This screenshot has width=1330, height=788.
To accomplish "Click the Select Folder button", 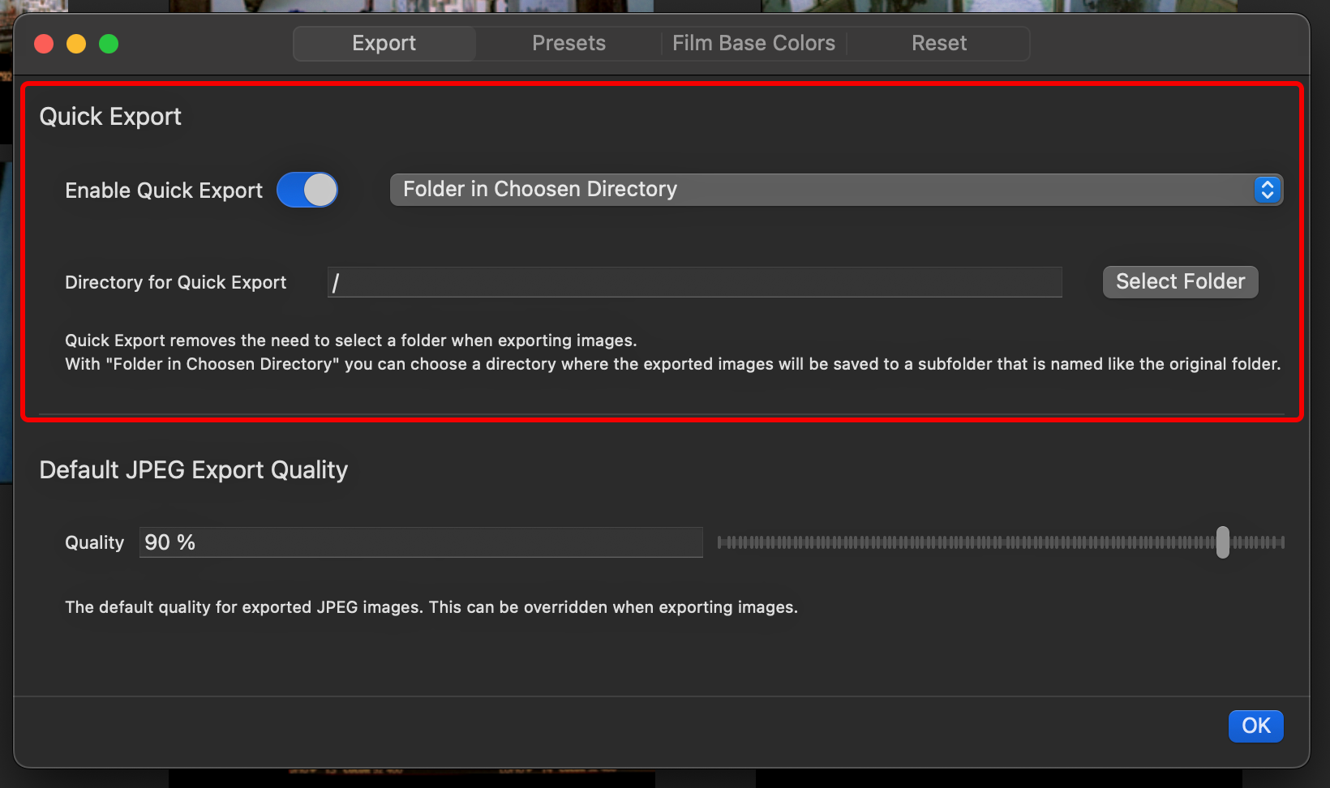I will click(1180, 281).
